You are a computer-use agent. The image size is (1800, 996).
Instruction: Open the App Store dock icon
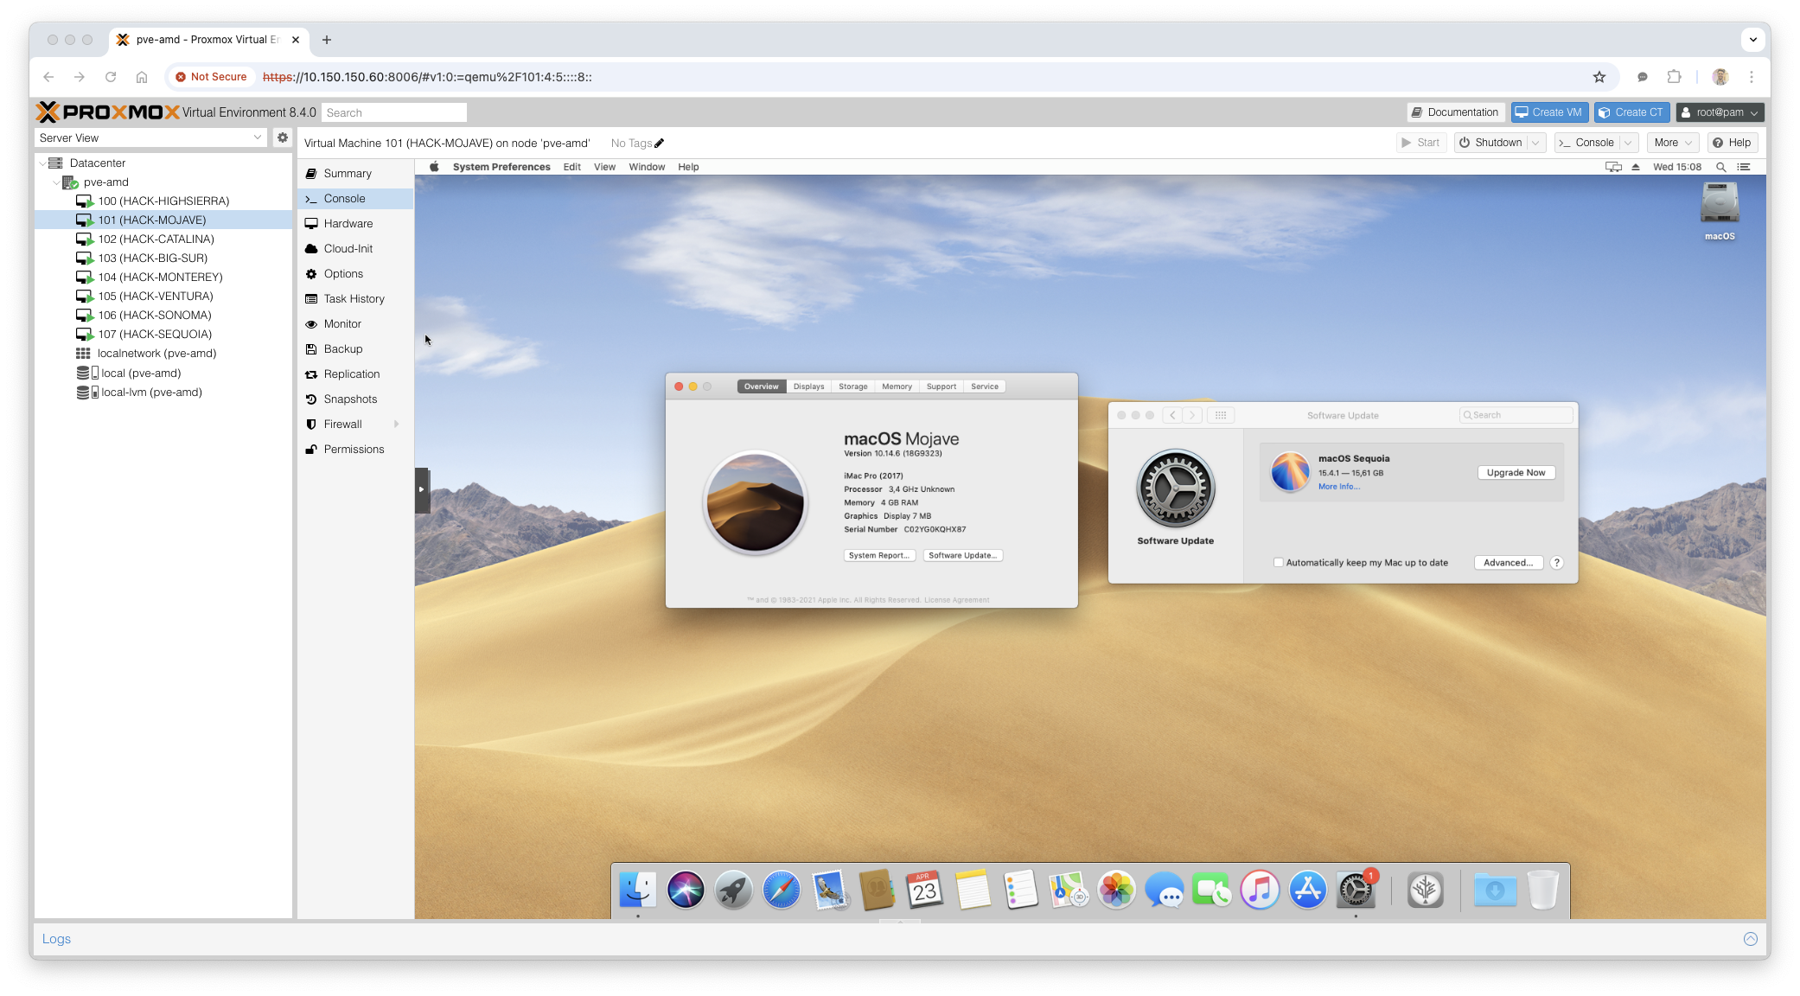point(1307,890)
